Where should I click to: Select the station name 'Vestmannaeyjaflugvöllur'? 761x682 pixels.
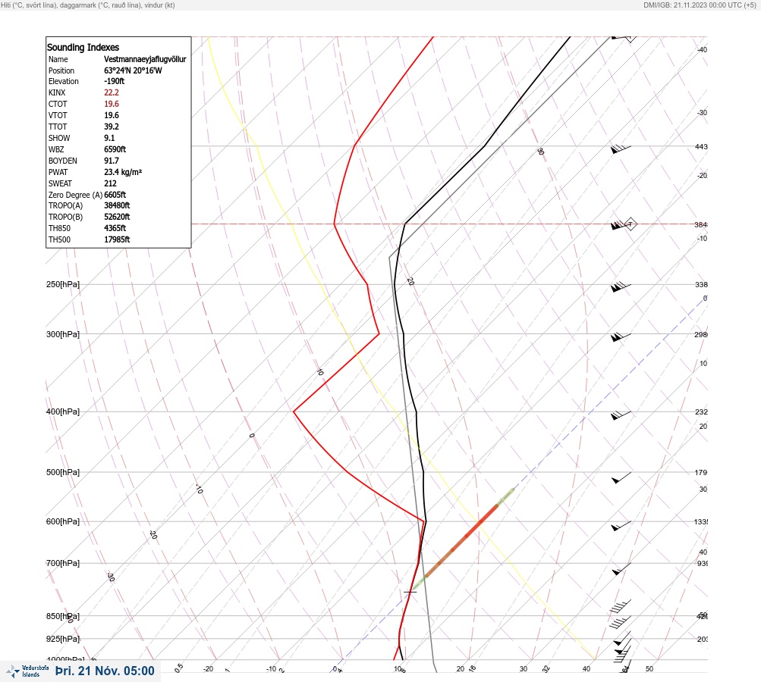(x=145, y=59)
